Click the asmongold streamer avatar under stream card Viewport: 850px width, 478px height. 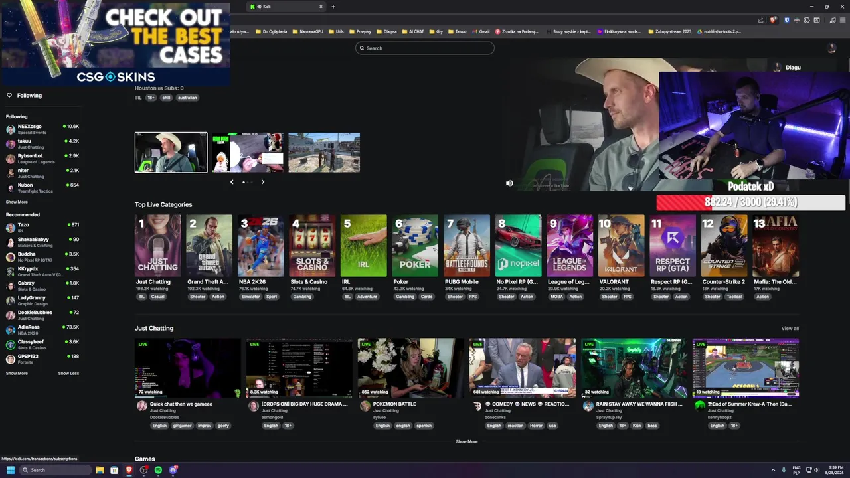(x=253, y=406)
